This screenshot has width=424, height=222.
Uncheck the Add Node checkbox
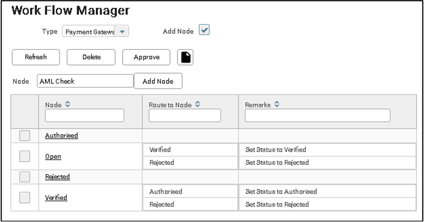[x=204, y=30]
